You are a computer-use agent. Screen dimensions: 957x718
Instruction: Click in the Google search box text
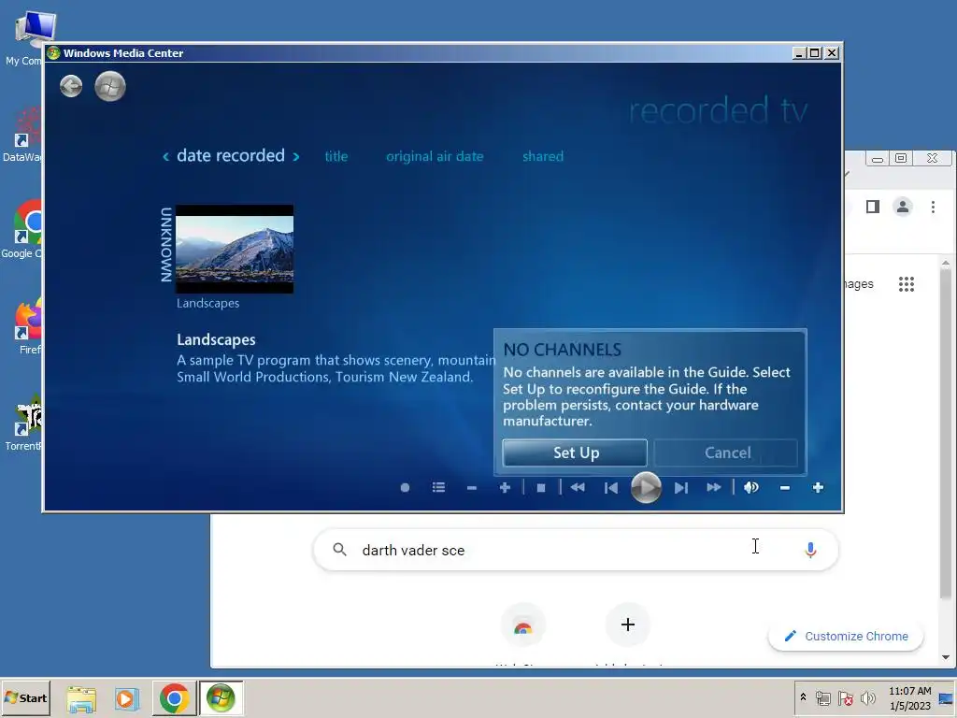pyautogui.click(x=413, y=550)
